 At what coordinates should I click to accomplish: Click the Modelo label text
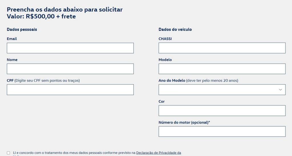(165, 60)
